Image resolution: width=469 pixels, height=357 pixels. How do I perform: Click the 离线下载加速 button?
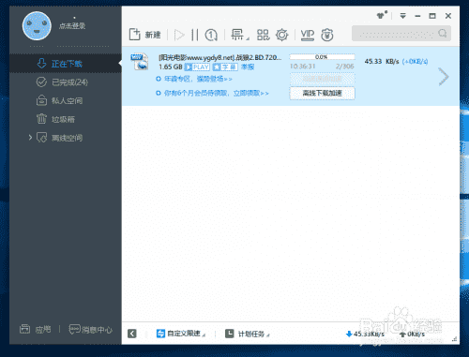(322, 93)
